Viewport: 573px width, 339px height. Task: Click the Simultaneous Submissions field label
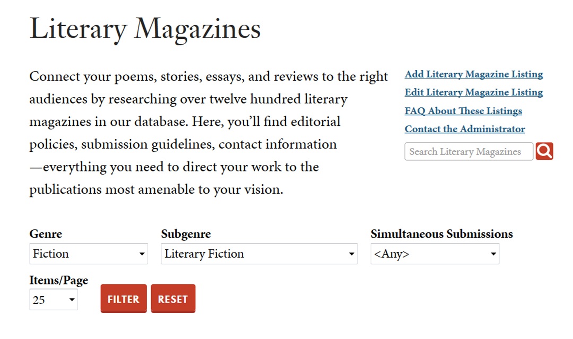441,234
